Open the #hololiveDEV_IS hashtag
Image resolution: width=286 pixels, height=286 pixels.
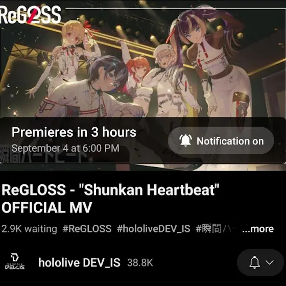pos(153,229)
